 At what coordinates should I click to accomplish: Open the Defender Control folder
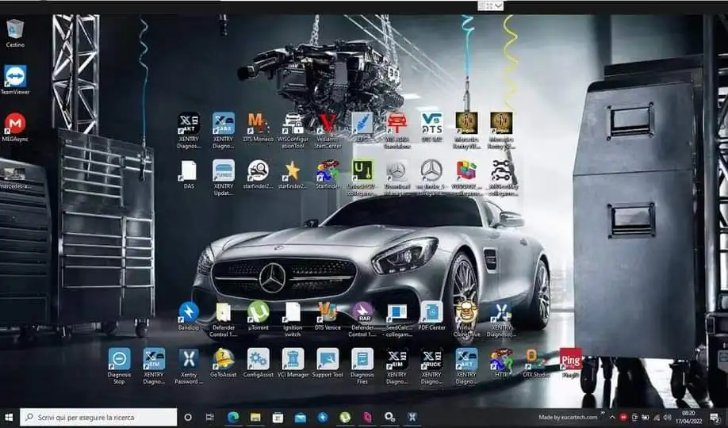[x=224, y=319]
